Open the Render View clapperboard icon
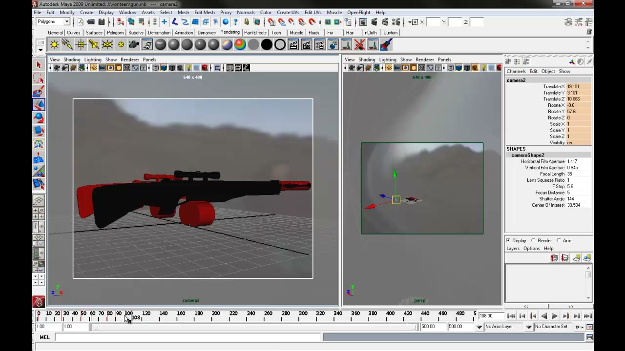625x351 pixels. tap(293, 45)
